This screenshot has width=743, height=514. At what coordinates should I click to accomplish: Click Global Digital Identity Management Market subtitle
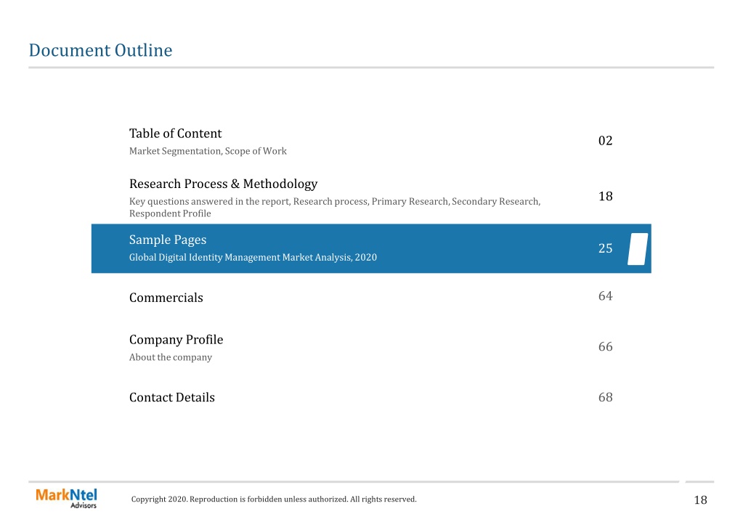253,257
